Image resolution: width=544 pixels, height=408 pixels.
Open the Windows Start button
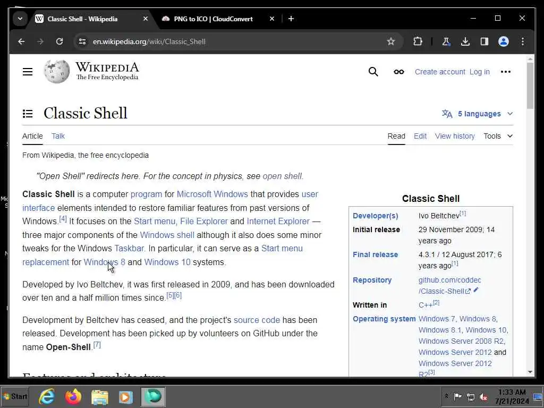(x=14, y=396)
